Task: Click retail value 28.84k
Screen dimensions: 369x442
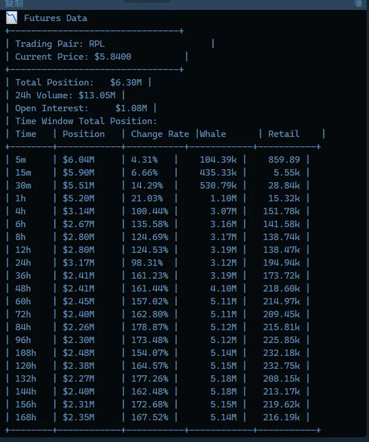Action: 284,186
